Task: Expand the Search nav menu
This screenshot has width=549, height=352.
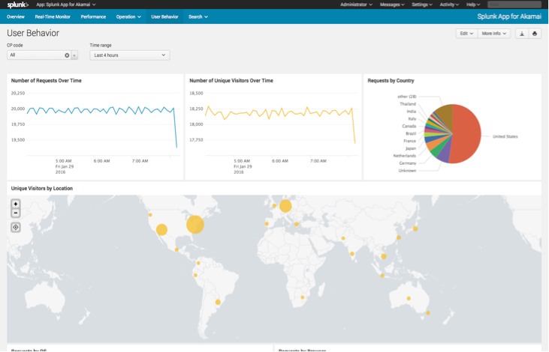Action: pos(198,16)
